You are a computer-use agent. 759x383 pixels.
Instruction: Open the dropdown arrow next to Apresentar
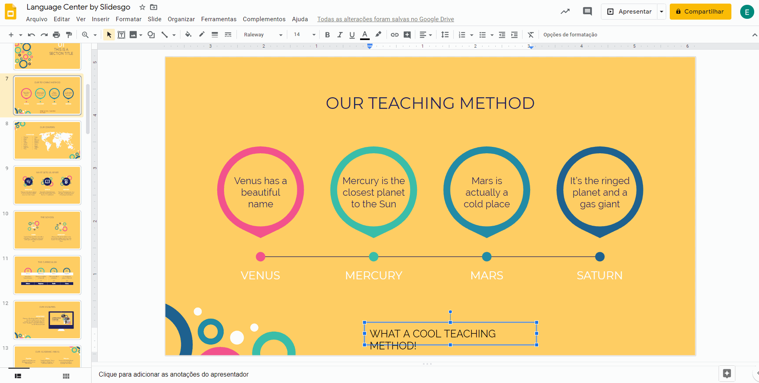click(x=661, y=12)
